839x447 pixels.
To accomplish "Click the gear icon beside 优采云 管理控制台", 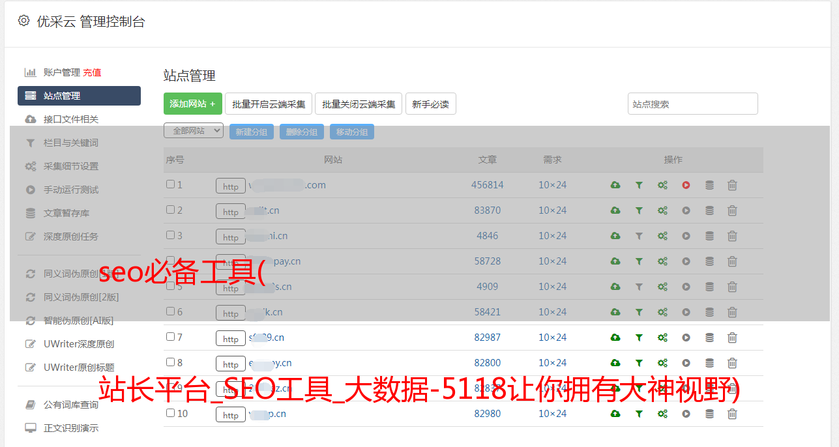I will click(23, 21).
